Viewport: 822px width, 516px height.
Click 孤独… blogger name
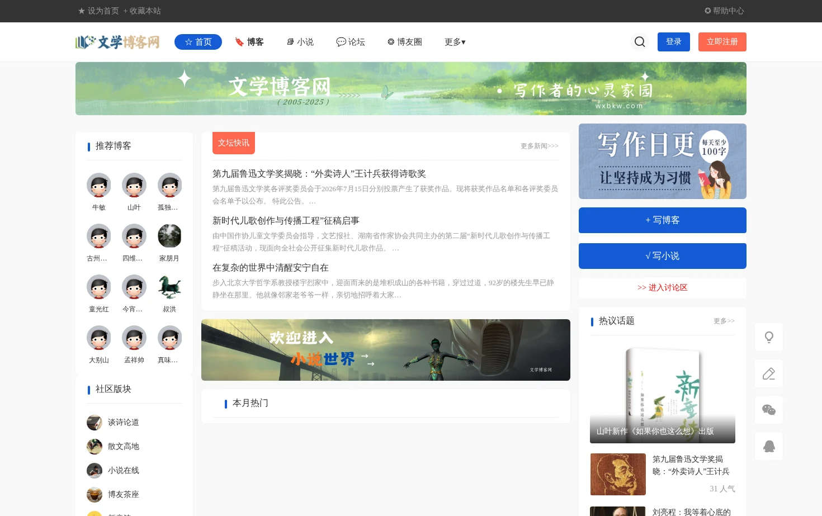coord(168,207)
